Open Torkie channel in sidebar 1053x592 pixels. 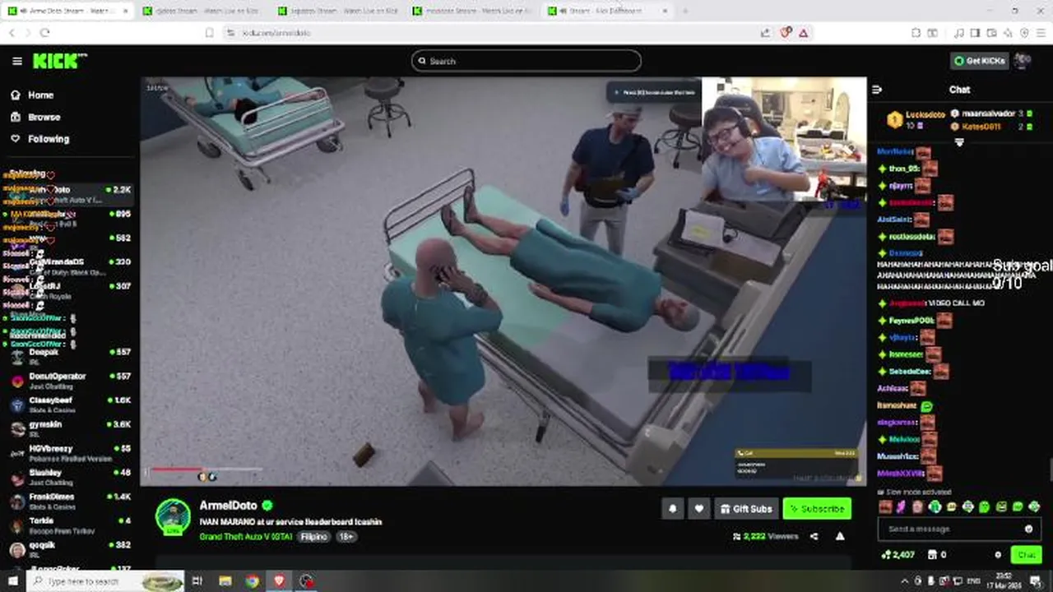[70, 525]
